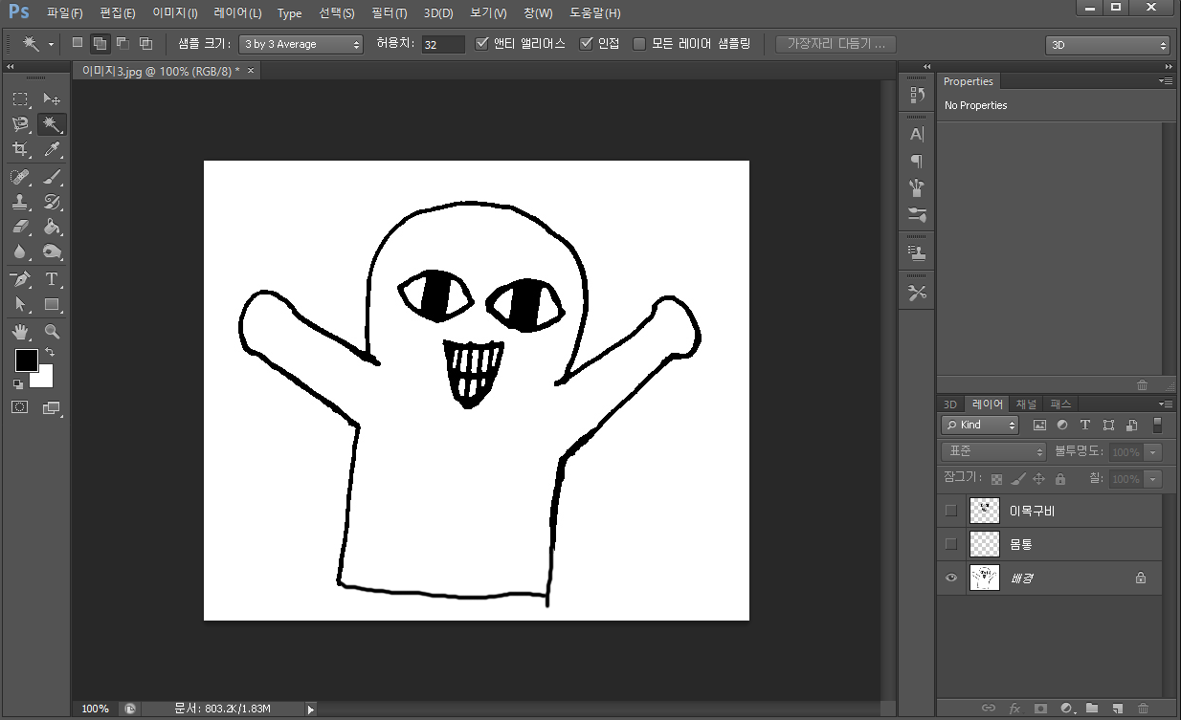Reset default foreground and background colors
Viewport: 1181px width, 720px height.
(18, 383)
